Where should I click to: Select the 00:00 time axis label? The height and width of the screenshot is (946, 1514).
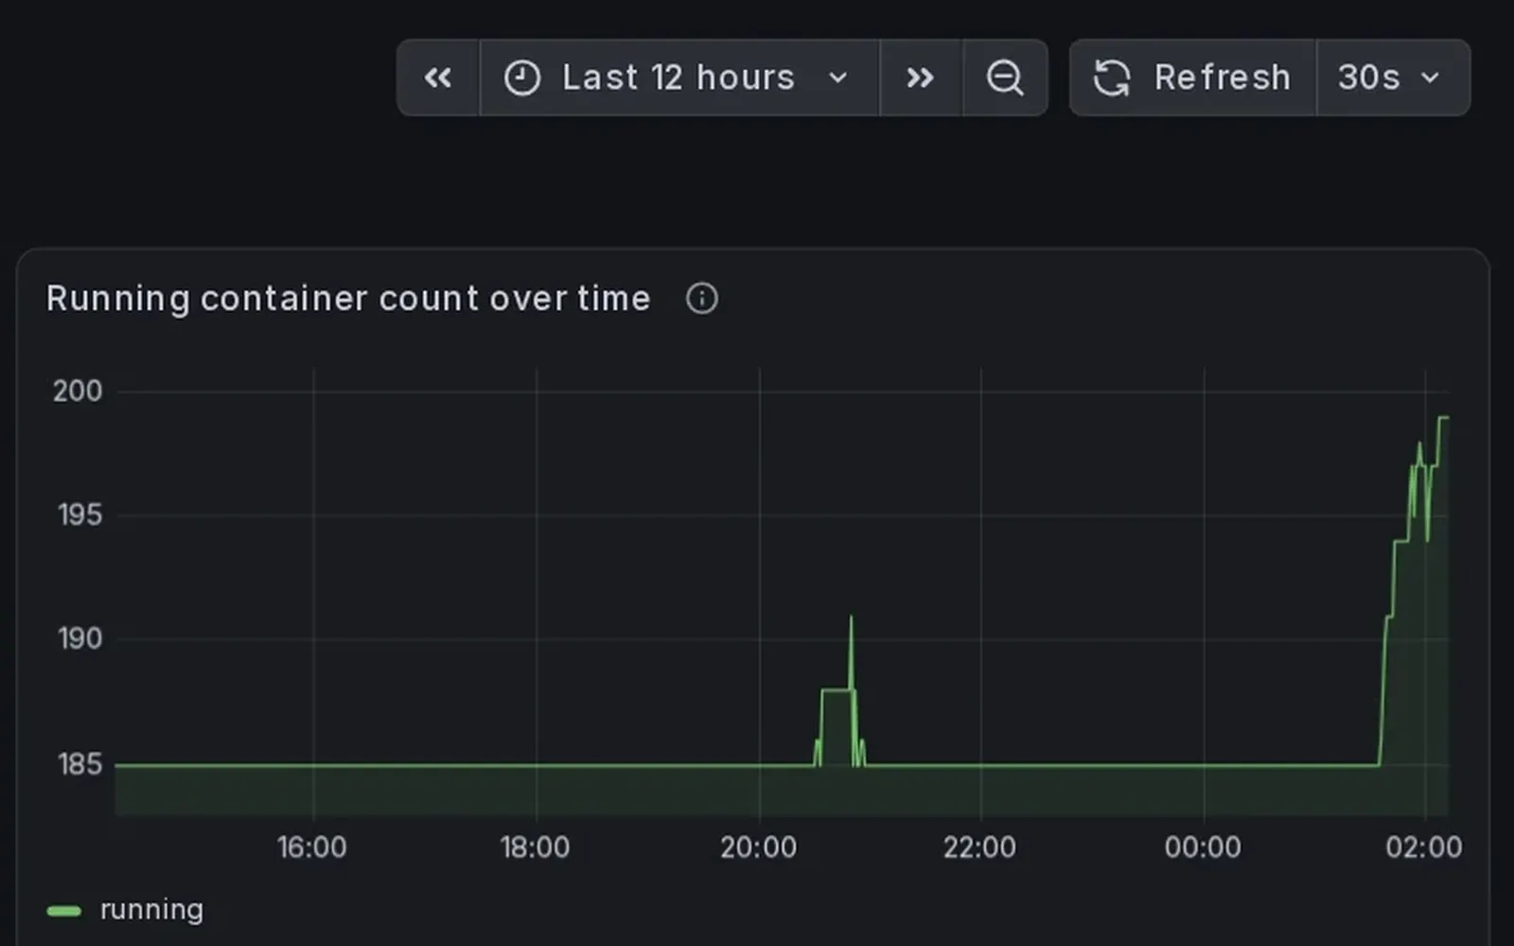1203,847
